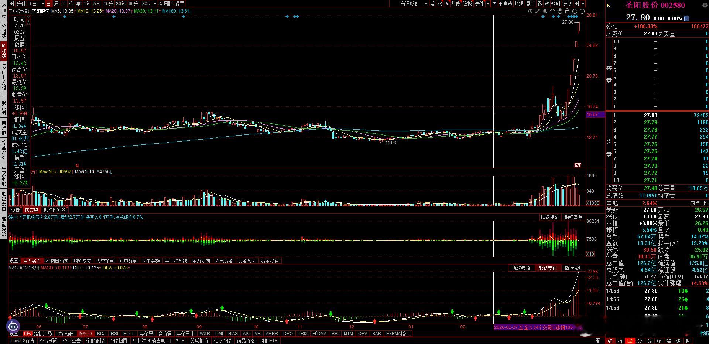
Task: Click the 细 tab in bottom right
Action: [x=610, y=341]
